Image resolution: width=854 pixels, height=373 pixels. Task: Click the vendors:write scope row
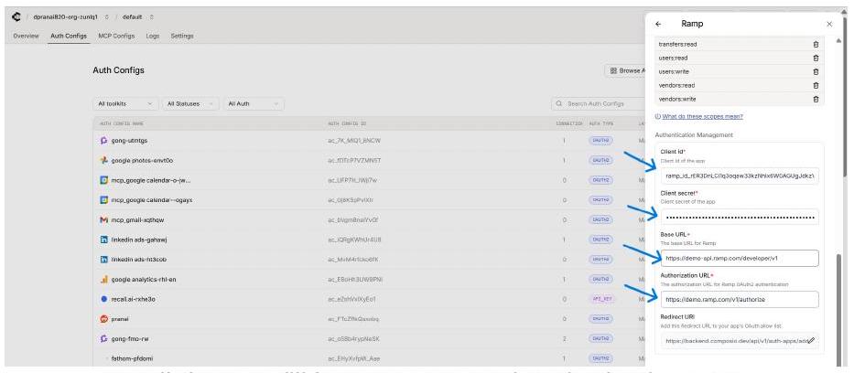[x=739, y=99]
